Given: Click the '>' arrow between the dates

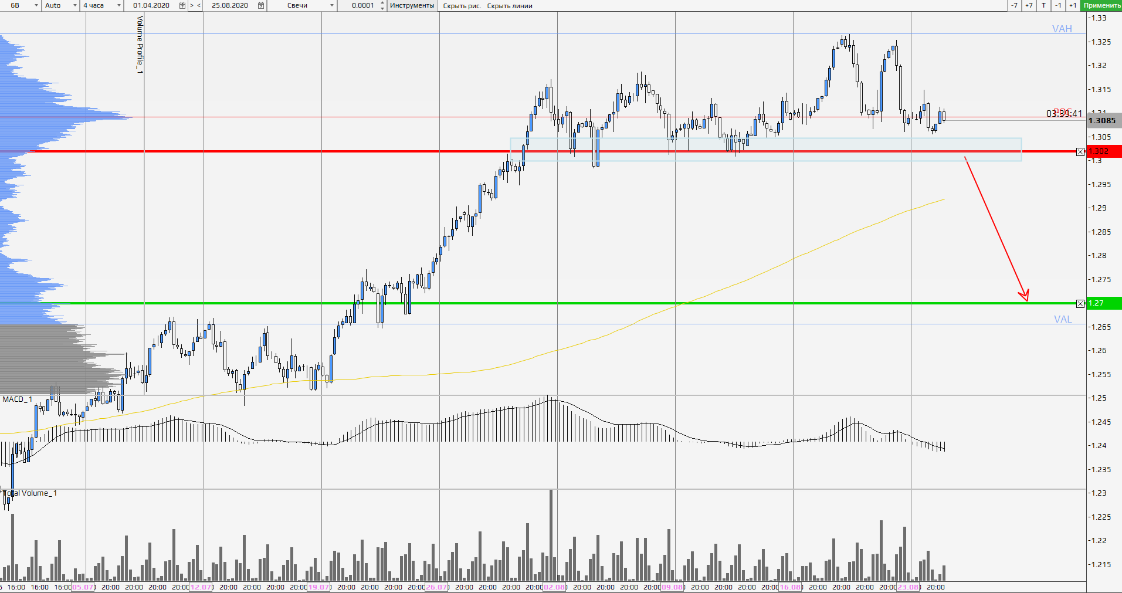Looking at the screenshot, I should pos(192,5).
